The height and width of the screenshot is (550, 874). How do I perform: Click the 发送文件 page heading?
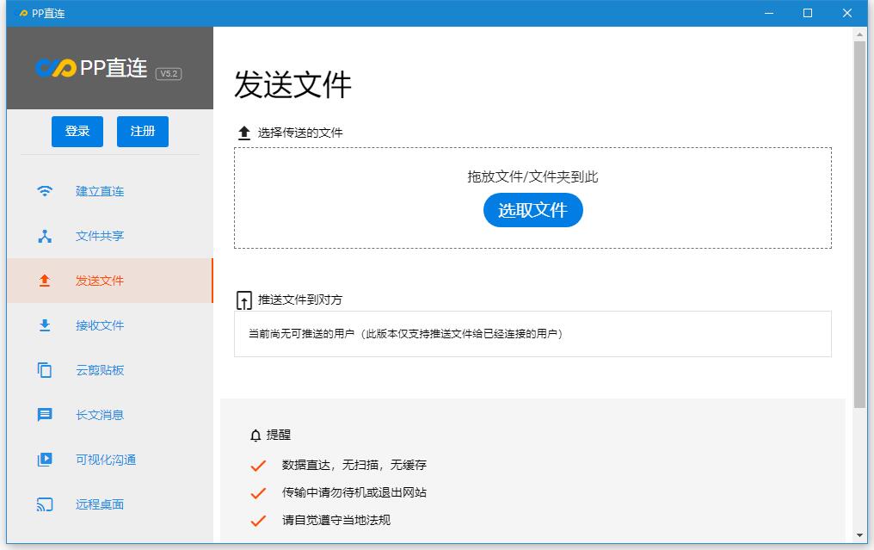click(x=292, y=85)
